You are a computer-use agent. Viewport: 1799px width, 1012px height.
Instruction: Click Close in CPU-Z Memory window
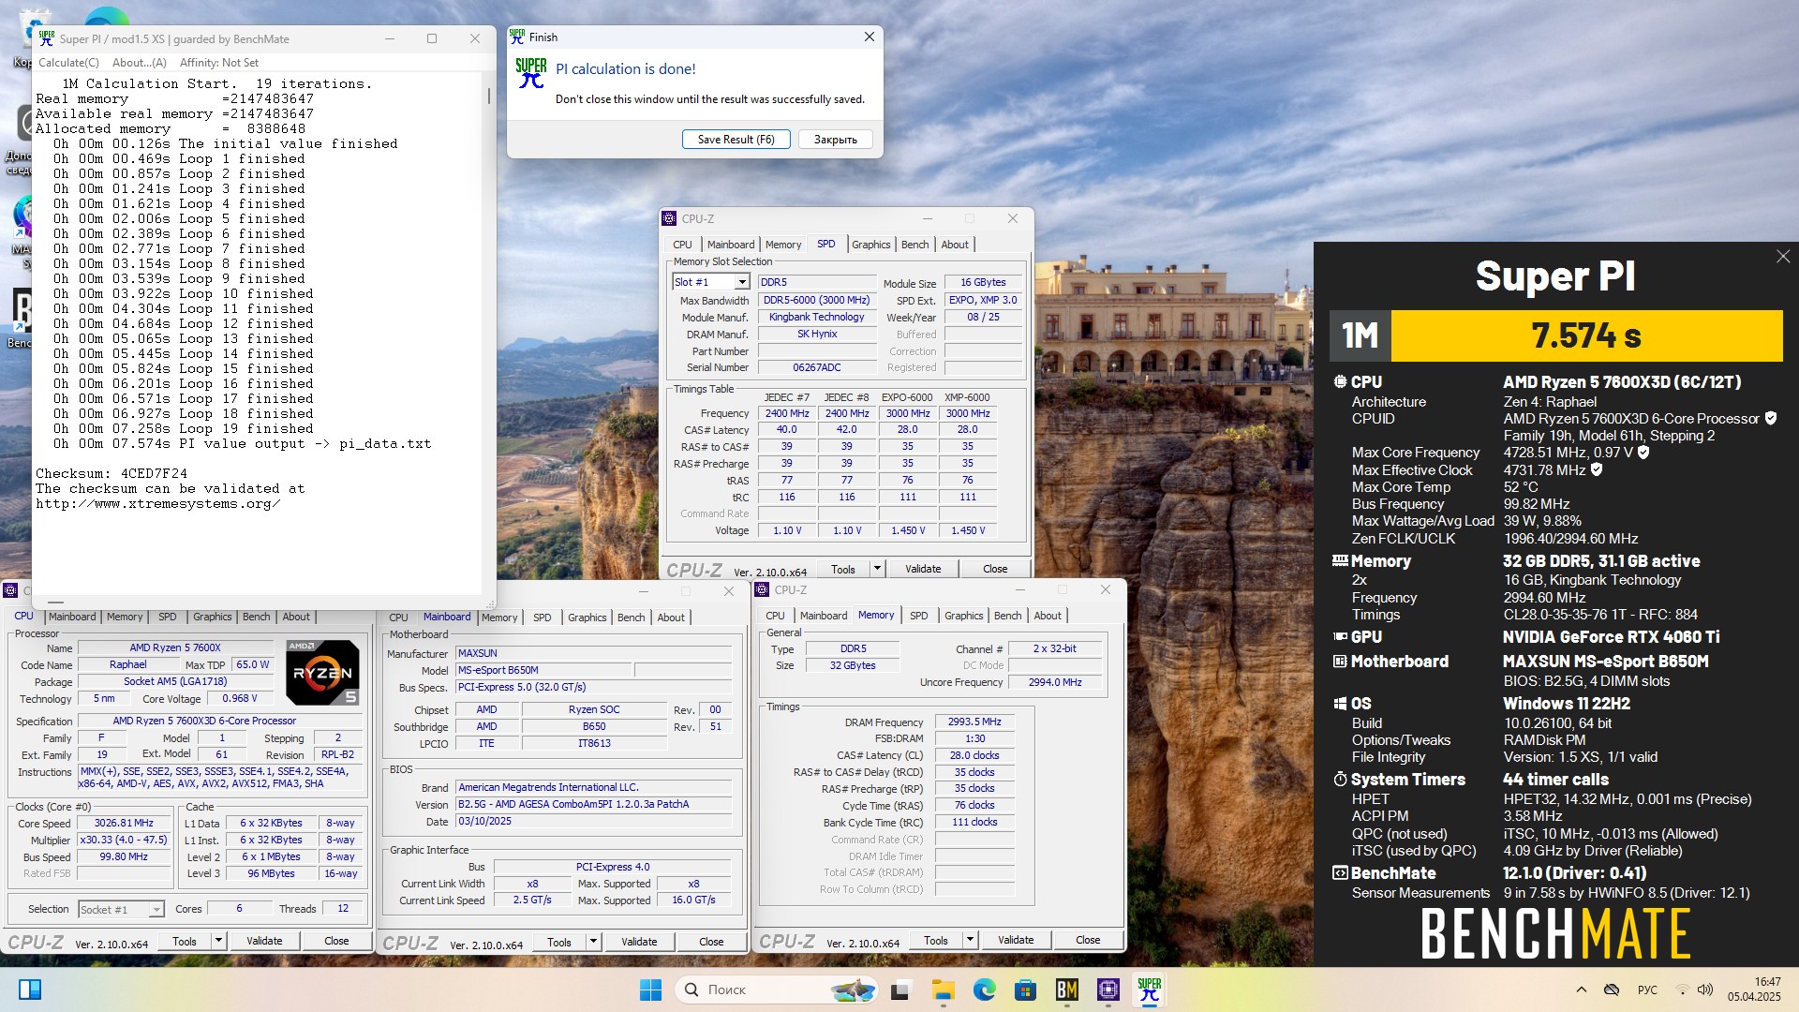[x=1088, y=940]
